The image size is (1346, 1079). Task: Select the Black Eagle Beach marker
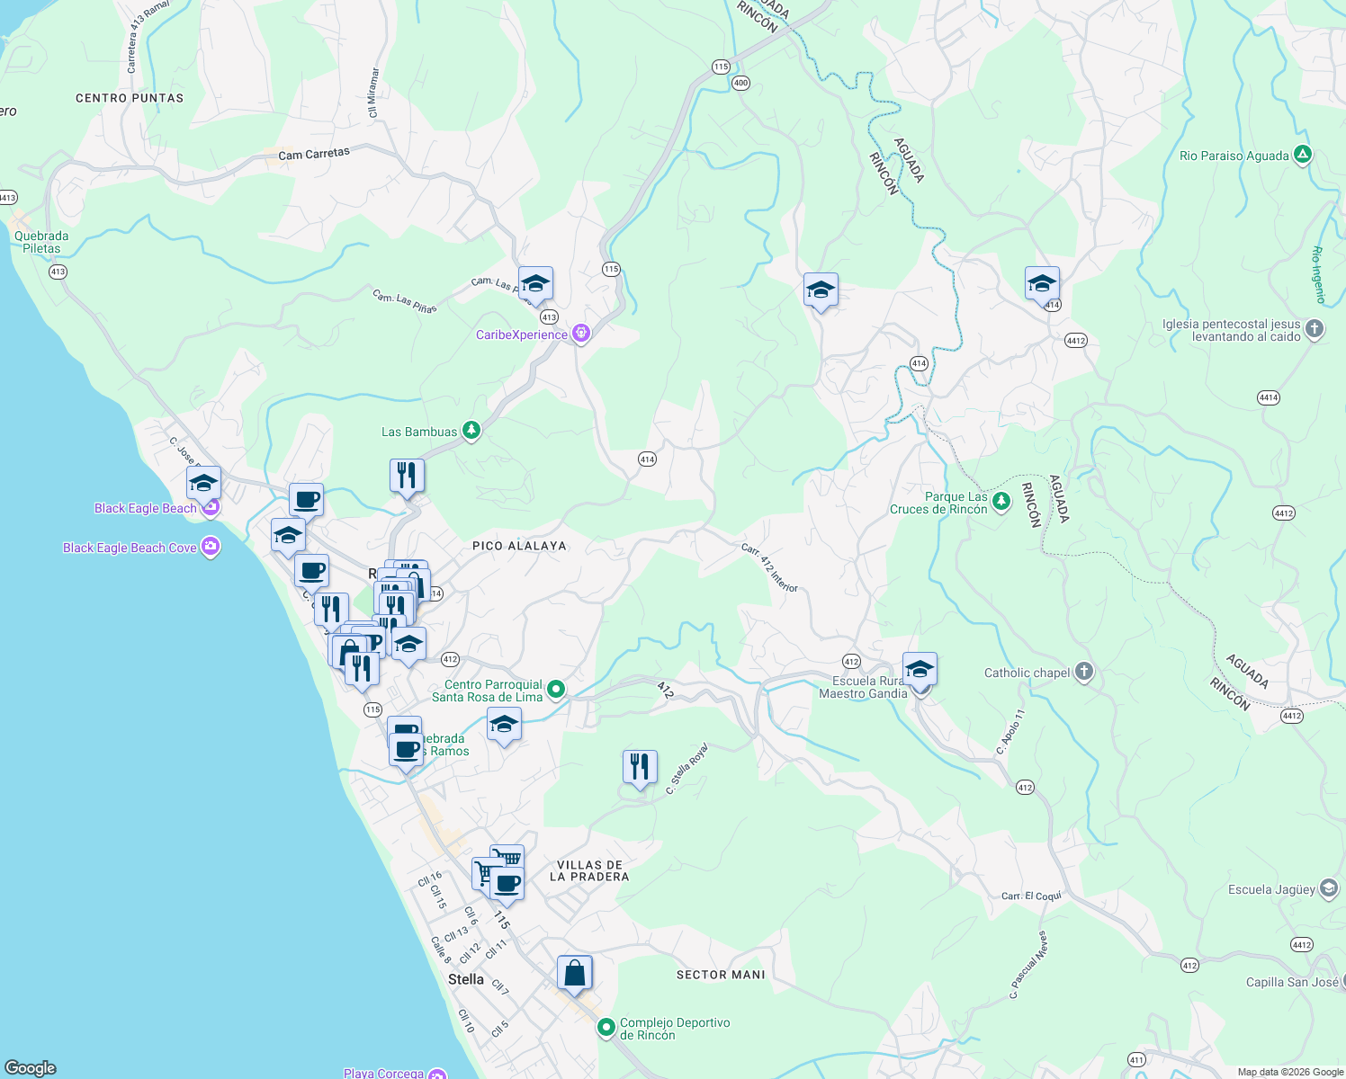click(x=211, y=506)
